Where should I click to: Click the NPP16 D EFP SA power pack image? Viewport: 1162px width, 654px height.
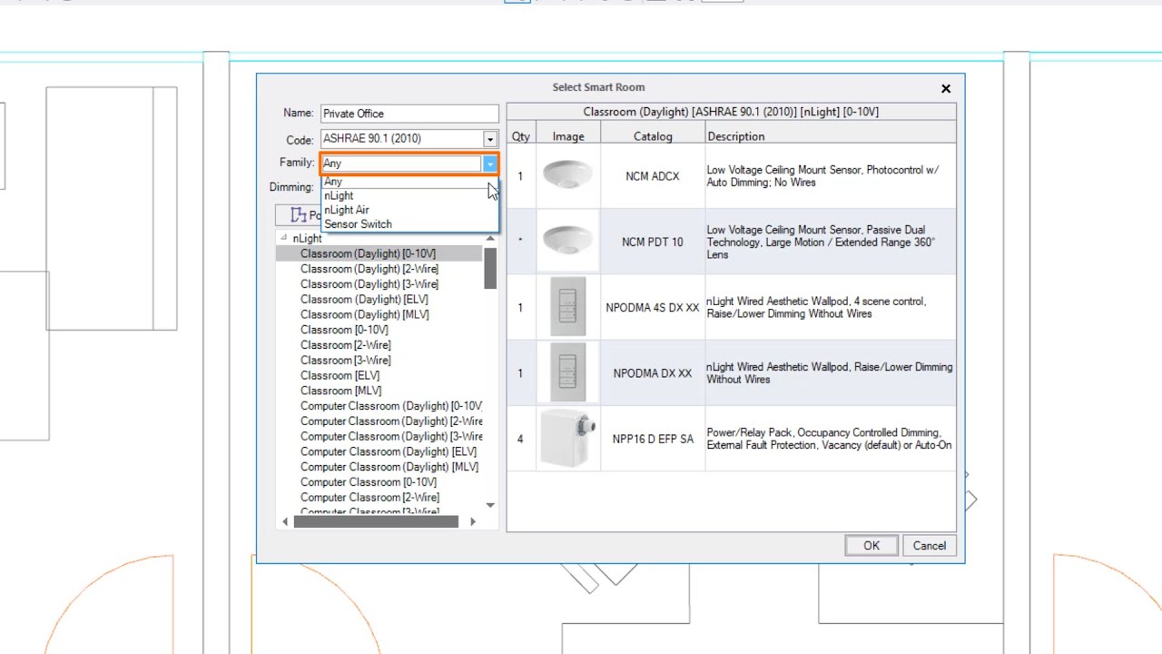click(x=568, y=438)
